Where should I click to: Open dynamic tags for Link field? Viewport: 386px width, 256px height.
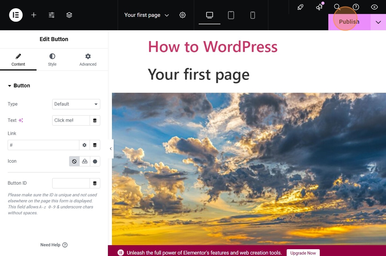pos(95,145)
